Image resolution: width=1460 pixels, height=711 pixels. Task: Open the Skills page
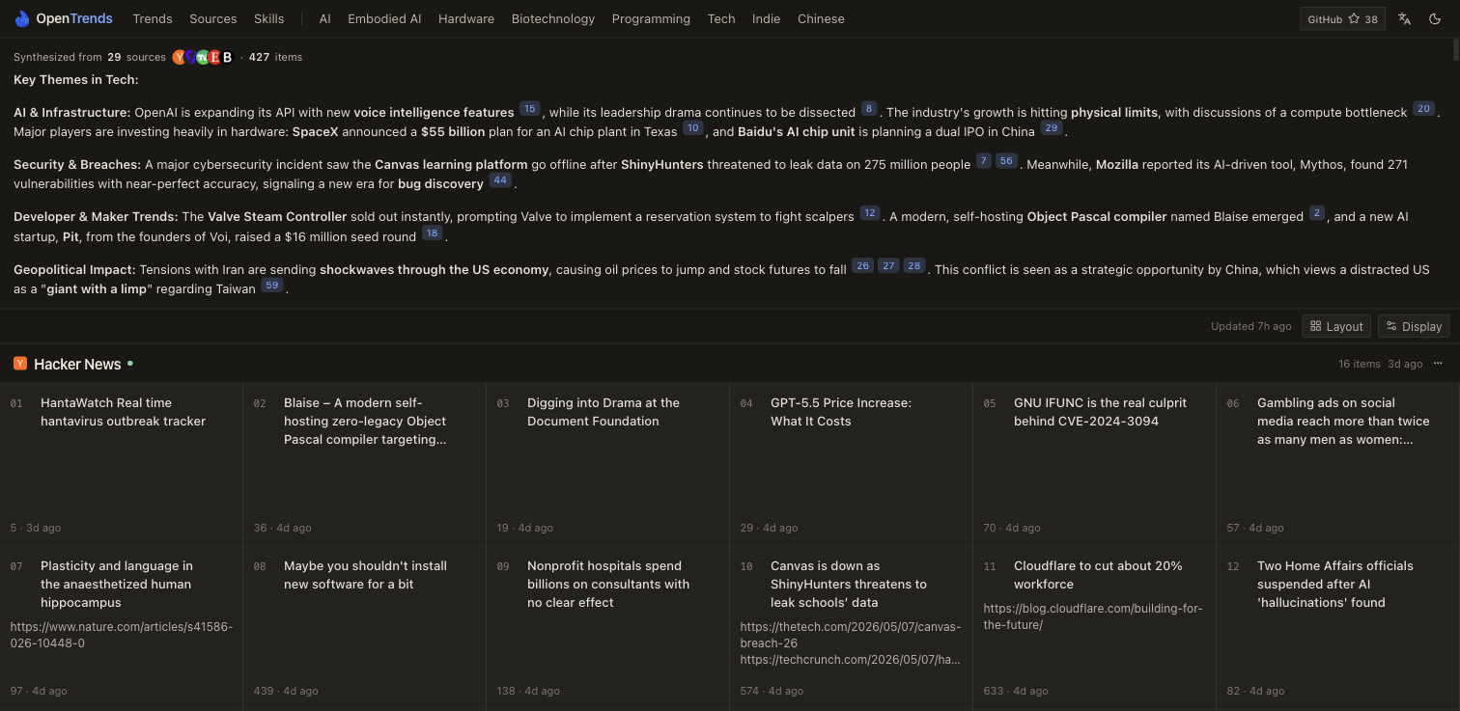269,18
